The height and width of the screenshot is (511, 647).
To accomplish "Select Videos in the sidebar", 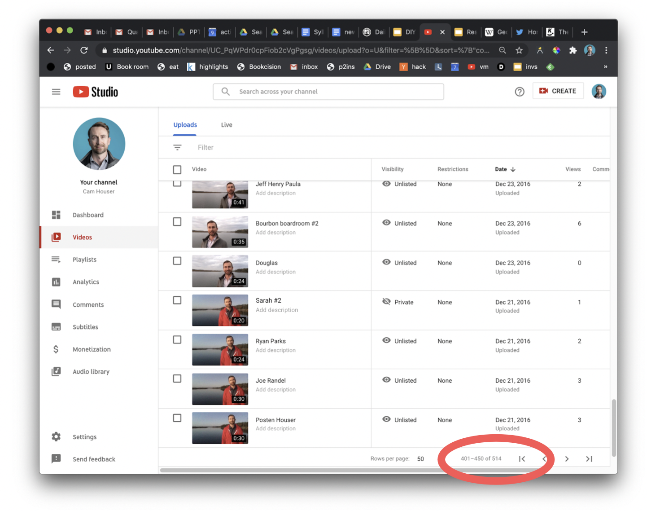I will (x=99, y=237).
